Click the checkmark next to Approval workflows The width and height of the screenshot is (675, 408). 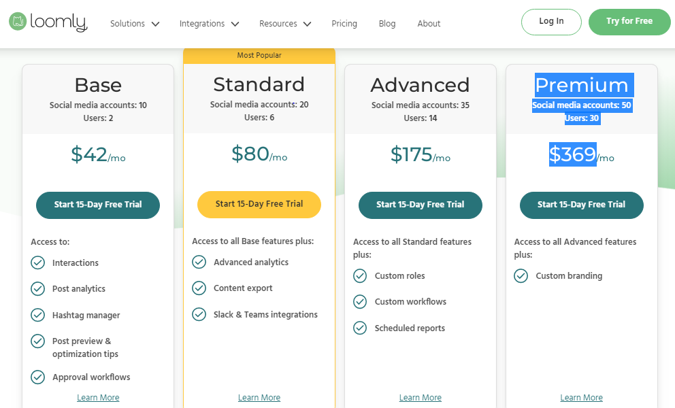tap(37, 377)
